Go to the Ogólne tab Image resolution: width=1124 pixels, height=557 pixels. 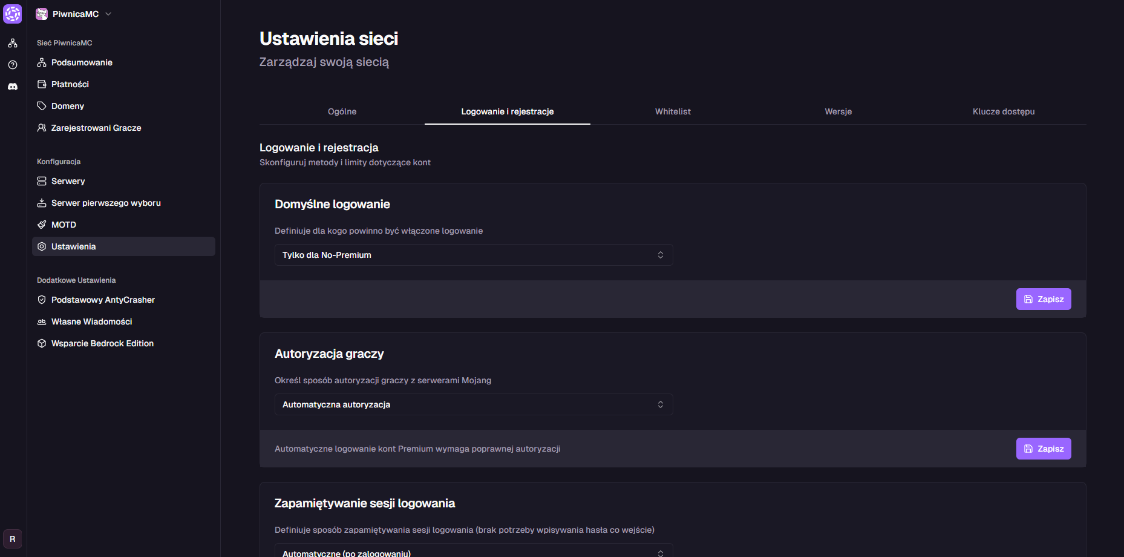tap(342, 111)
